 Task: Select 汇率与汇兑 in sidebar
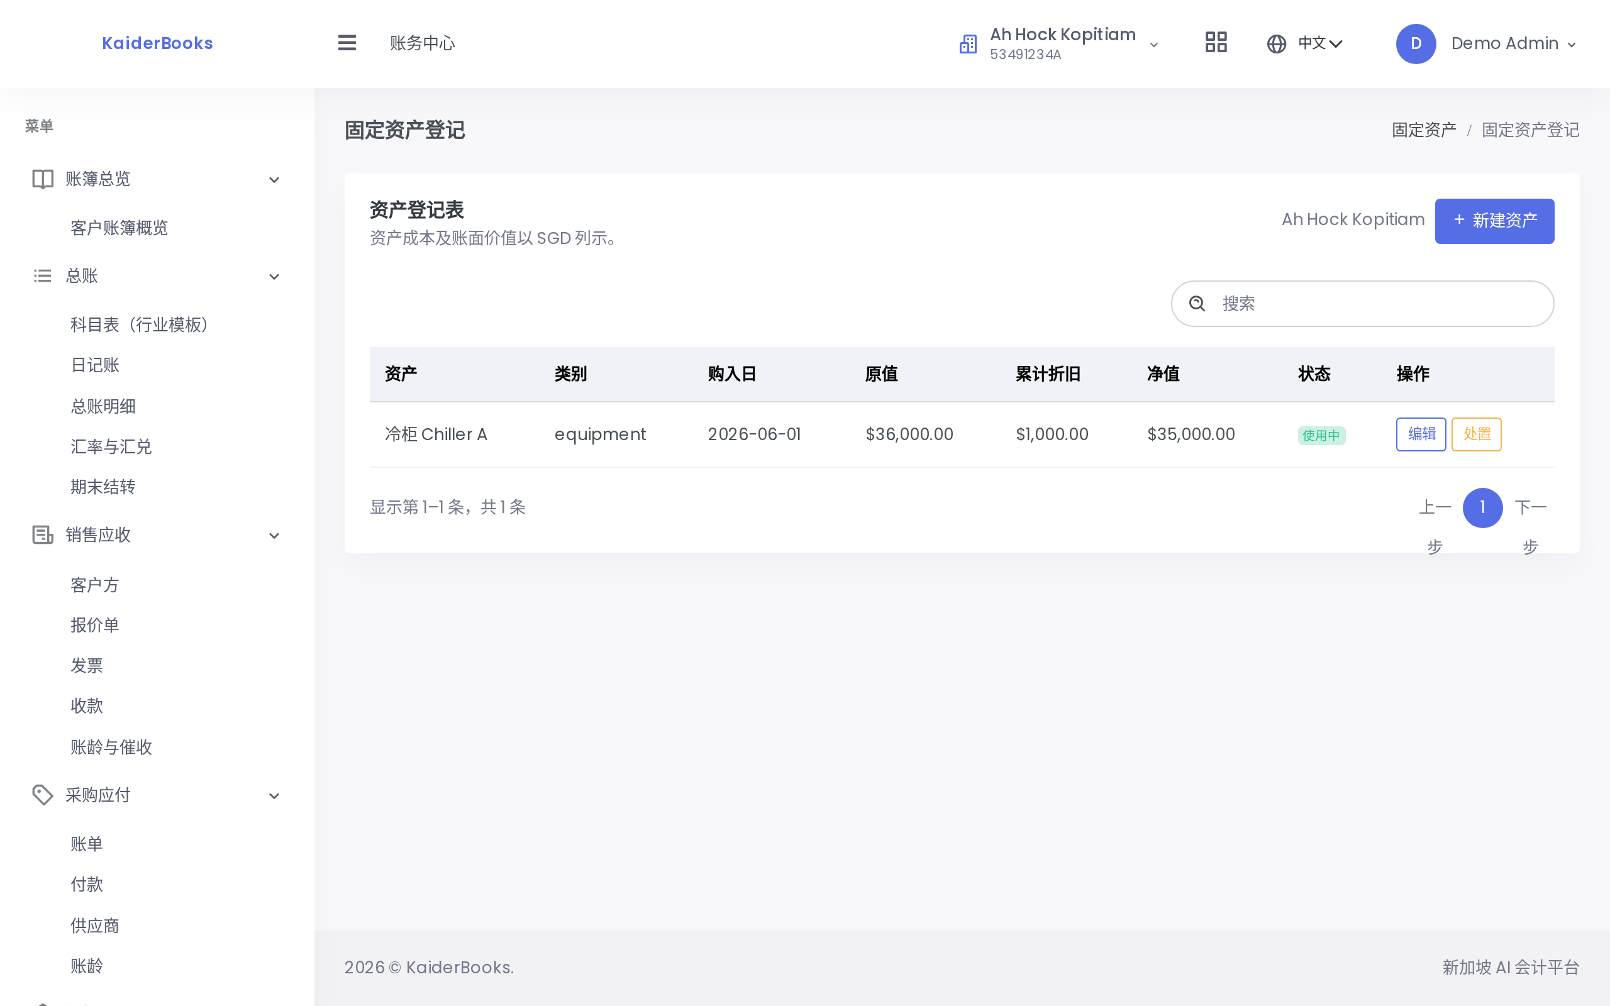(x=111, y=446)
